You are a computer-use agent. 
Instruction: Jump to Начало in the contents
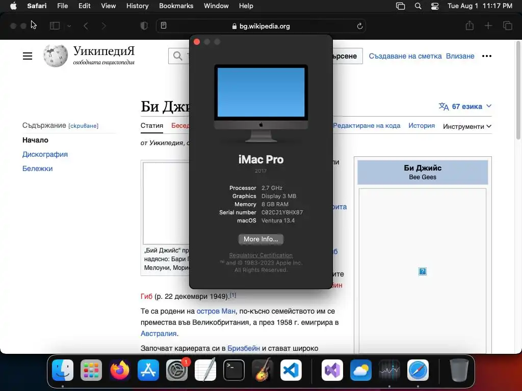tap(35, 140)
